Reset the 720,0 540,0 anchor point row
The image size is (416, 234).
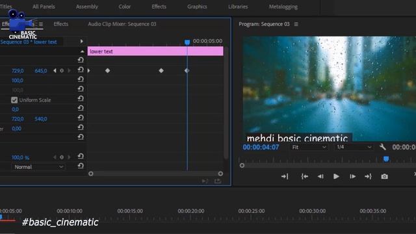[81, 118]
